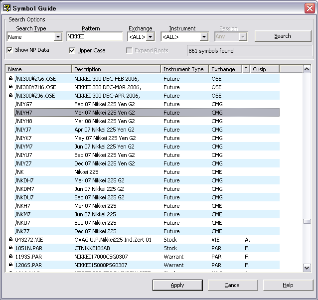Select the /NKM7 row
Viewport: 318px width, 300px height.
tap(147, 214)
